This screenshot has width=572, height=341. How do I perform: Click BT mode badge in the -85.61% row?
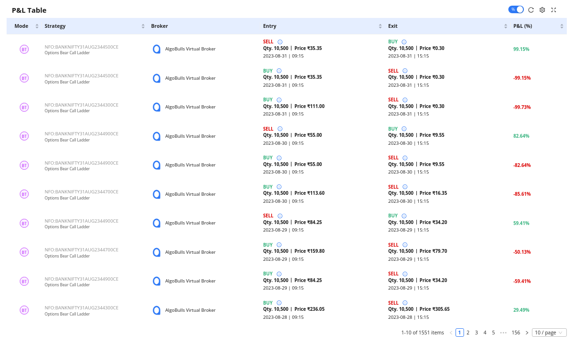click(24, 194)
